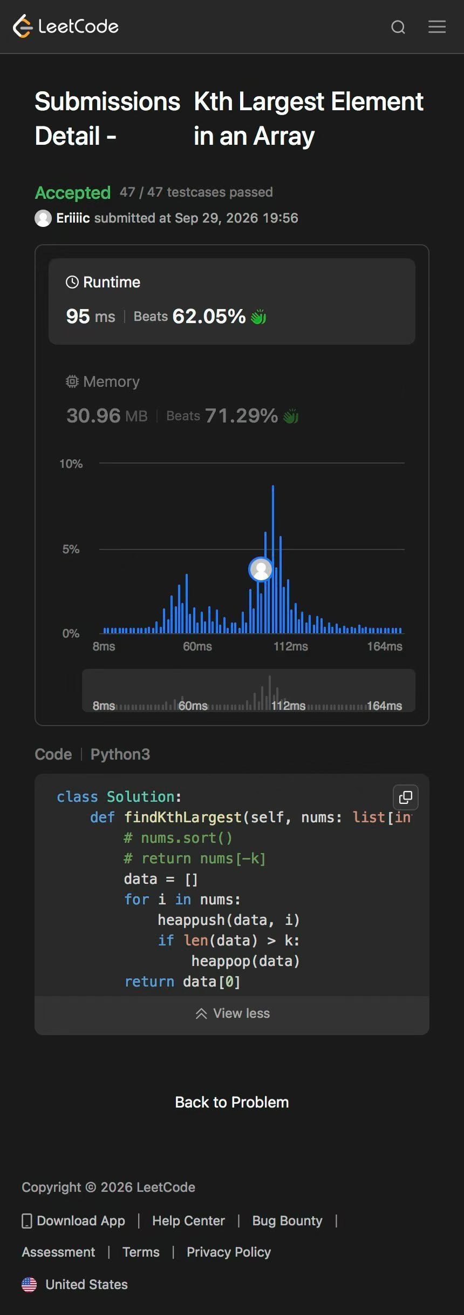Viewport: 464px width, 1315px height.
Task: Click the chip icon beside Memory
Action: (72, 381)
